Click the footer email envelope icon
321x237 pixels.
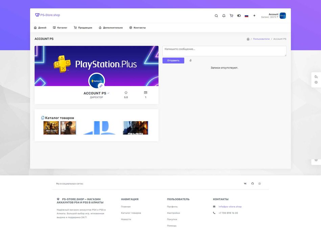coord(214,207)
